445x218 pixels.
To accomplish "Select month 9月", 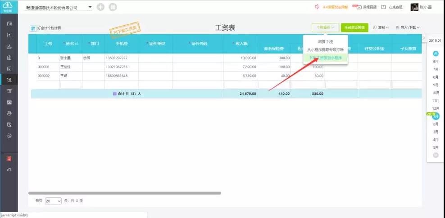I will click(x=436, y=85).
